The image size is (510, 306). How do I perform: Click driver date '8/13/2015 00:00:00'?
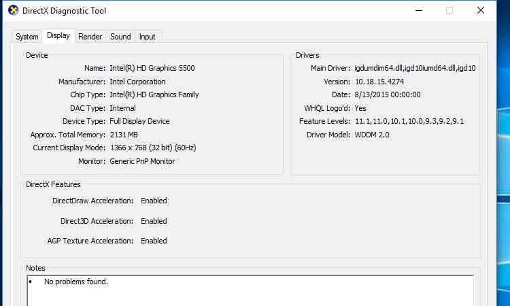click(388, 95)
